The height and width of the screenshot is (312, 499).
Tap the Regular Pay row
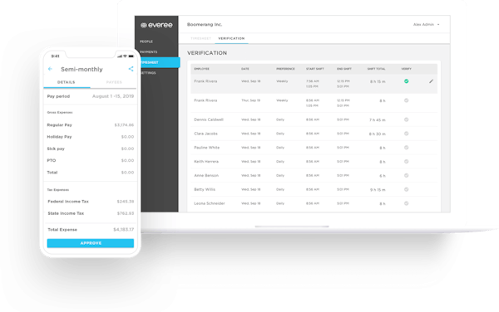[91, 125]
